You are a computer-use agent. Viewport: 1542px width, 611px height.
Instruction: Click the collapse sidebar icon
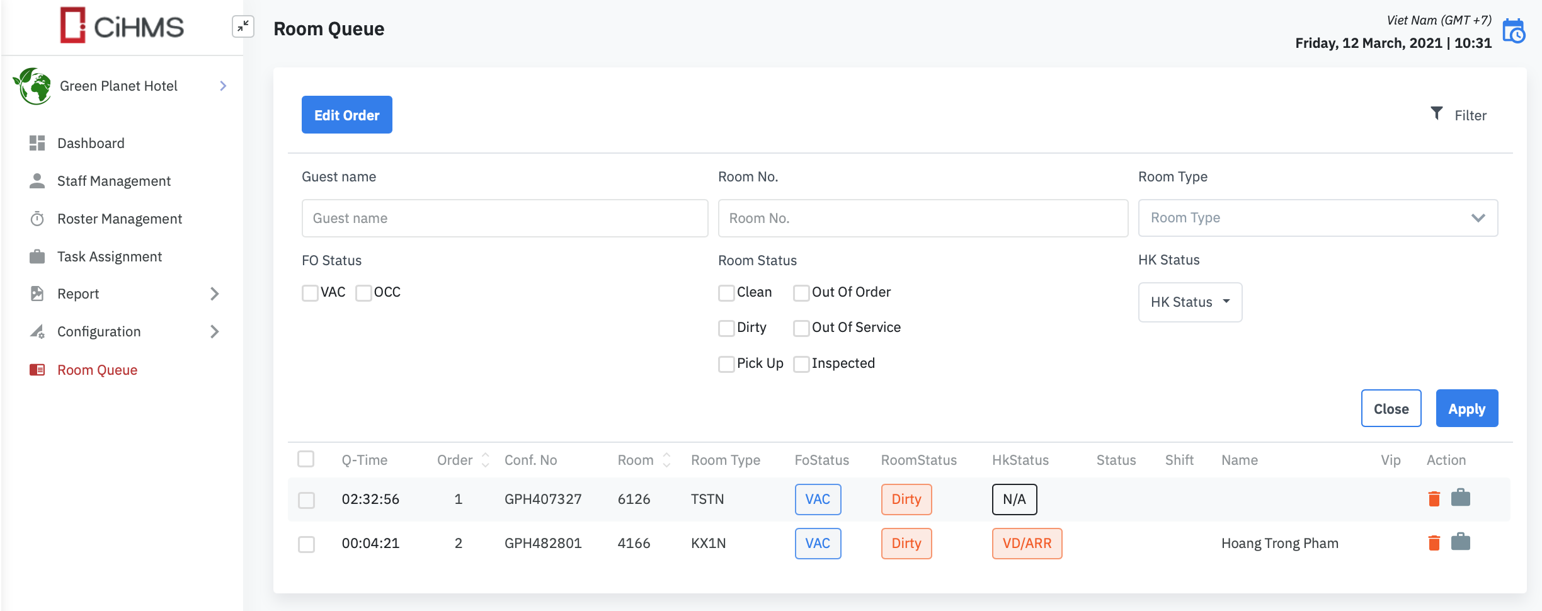243,26
